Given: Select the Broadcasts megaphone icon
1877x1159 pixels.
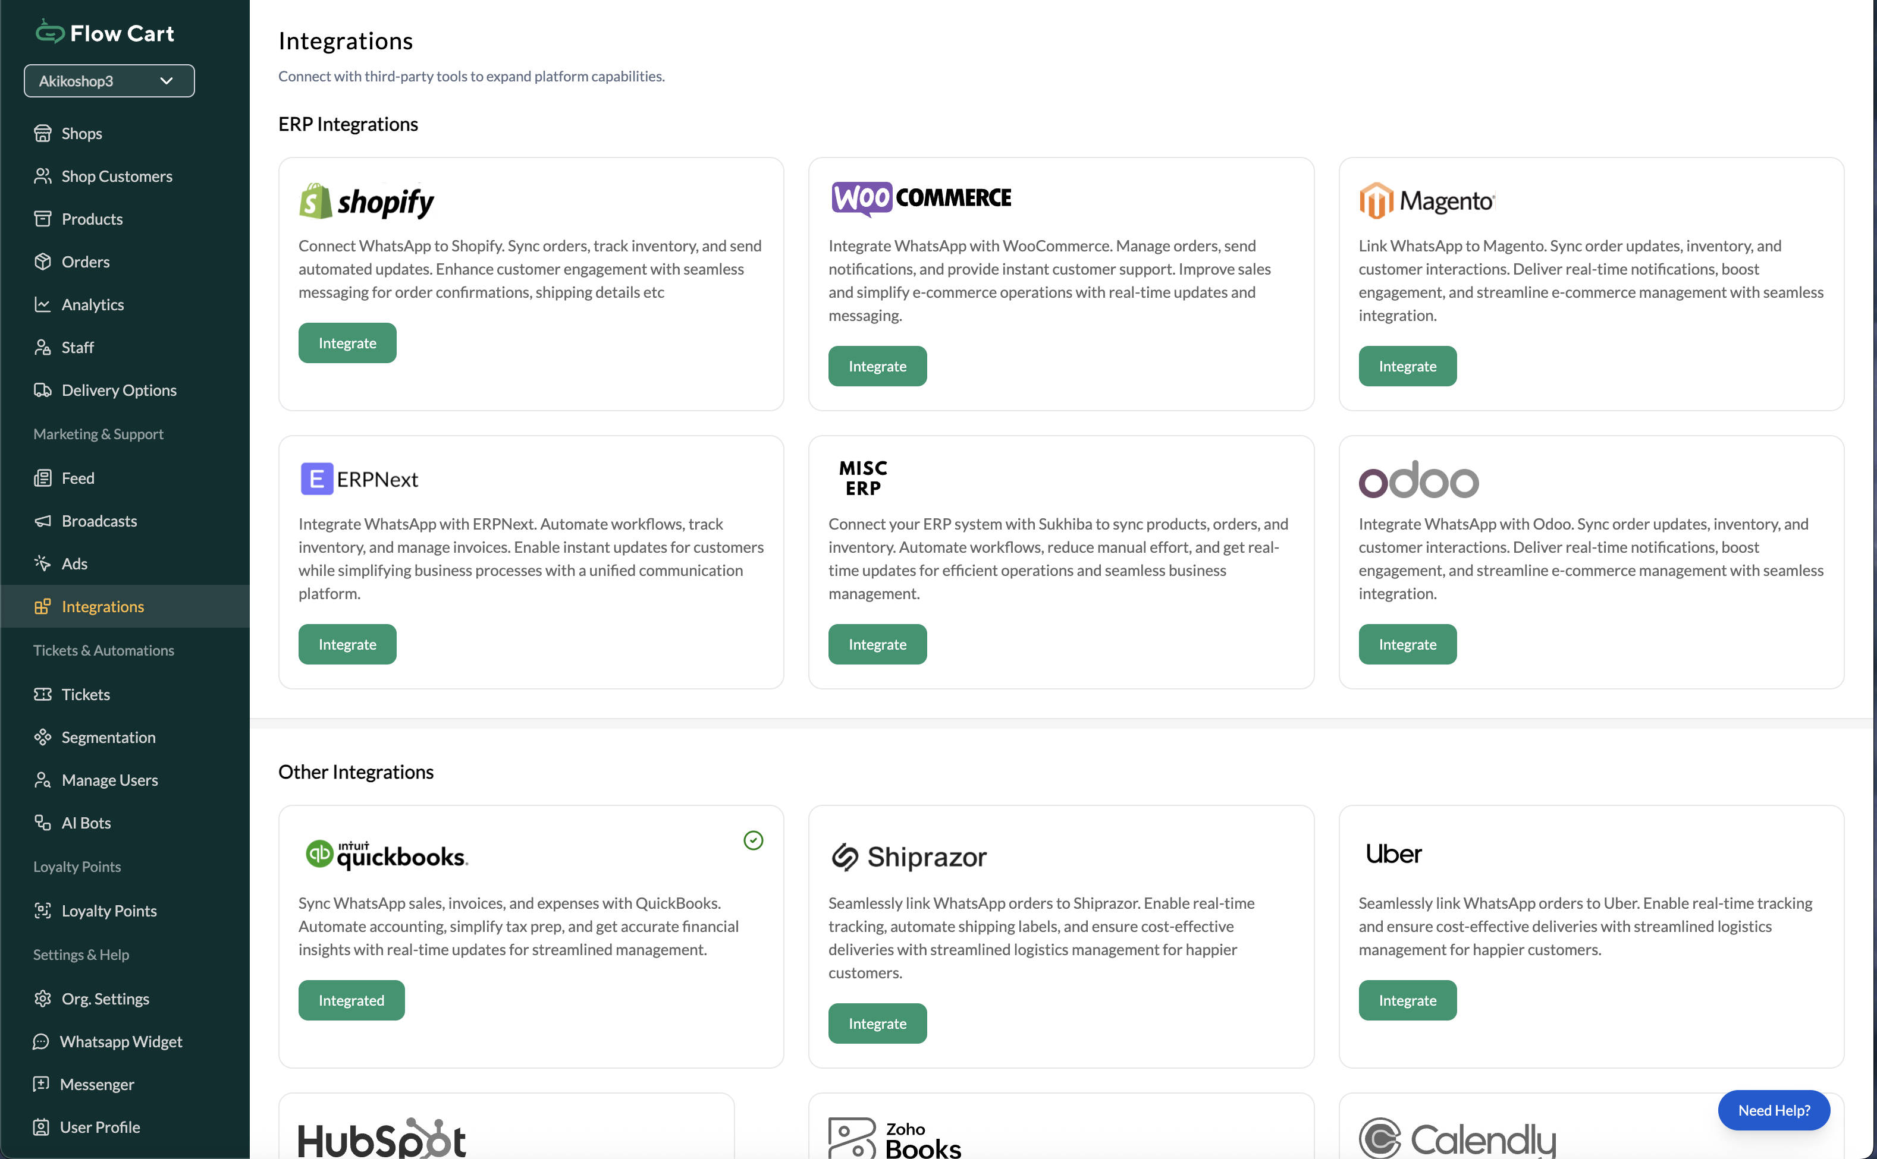Looking at the screenshot, I should (44, 521).
